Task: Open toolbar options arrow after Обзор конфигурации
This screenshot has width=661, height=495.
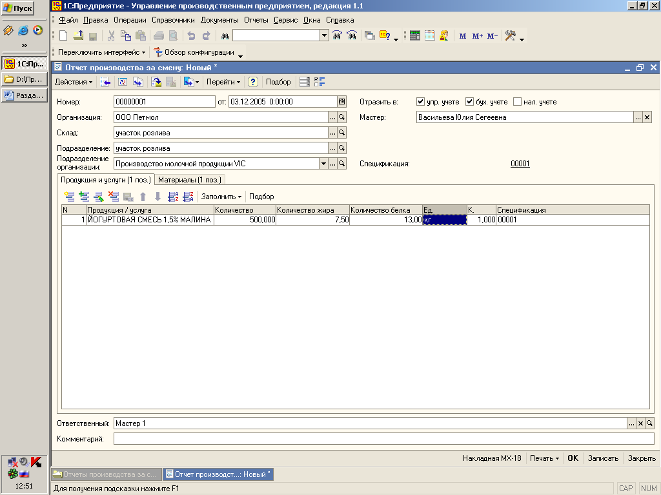Action: [240, 56]
